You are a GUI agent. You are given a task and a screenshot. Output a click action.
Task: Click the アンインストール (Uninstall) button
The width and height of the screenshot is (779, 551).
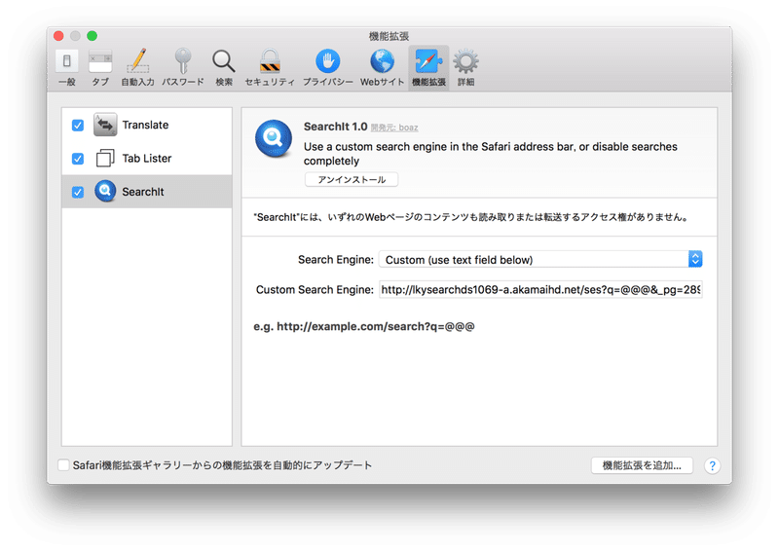(x=352, y=179)
